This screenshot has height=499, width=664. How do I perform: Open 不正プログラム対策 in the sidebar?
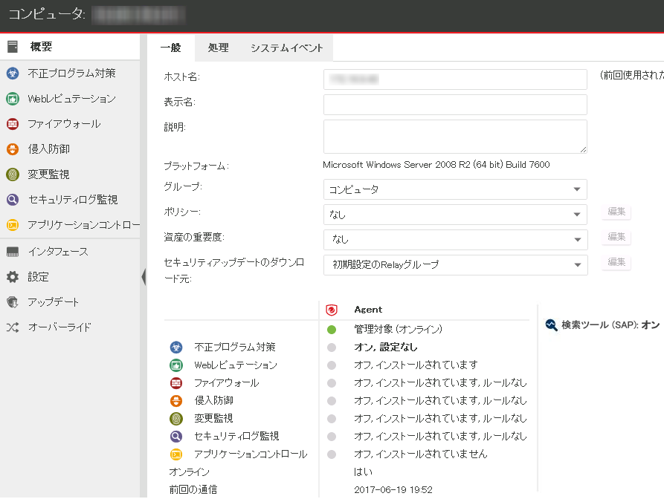(x=71, y=74)
